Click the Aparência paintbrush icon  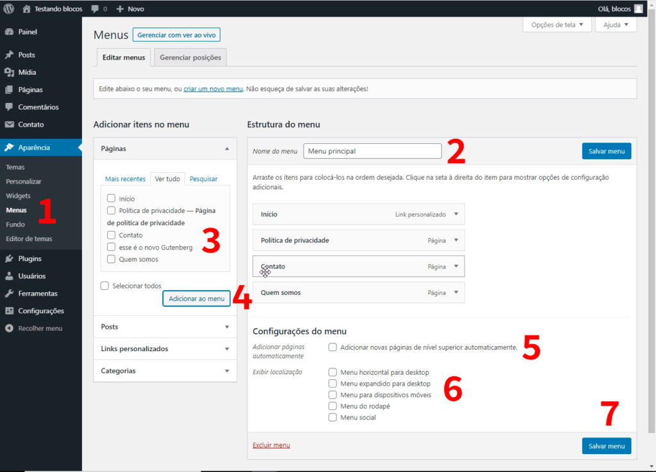click(x=9, y=148)
